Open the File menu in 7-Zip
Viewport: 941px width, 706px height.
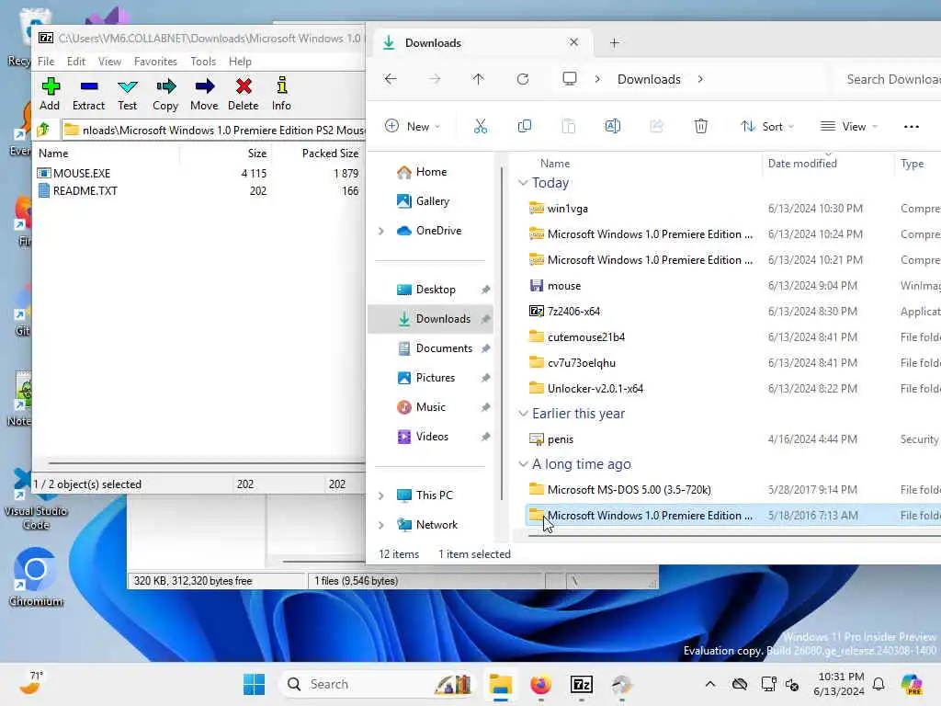[46, 62]
